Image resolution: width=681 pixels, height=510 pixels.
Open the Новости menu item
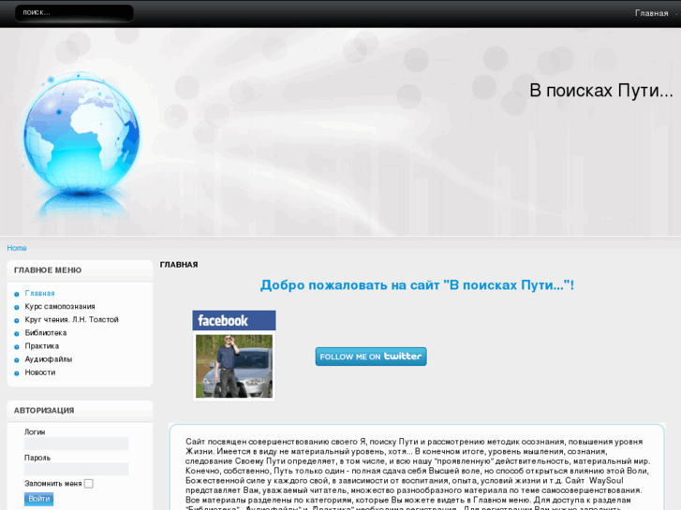click(40, 372)
